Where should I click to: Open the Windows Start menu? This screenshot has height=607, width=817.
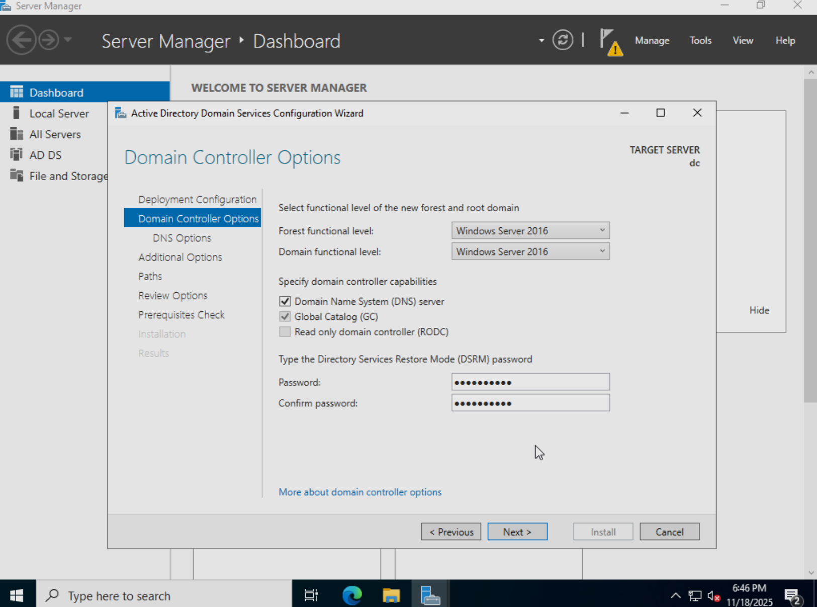pyautogui.click(x=17, y=595)
